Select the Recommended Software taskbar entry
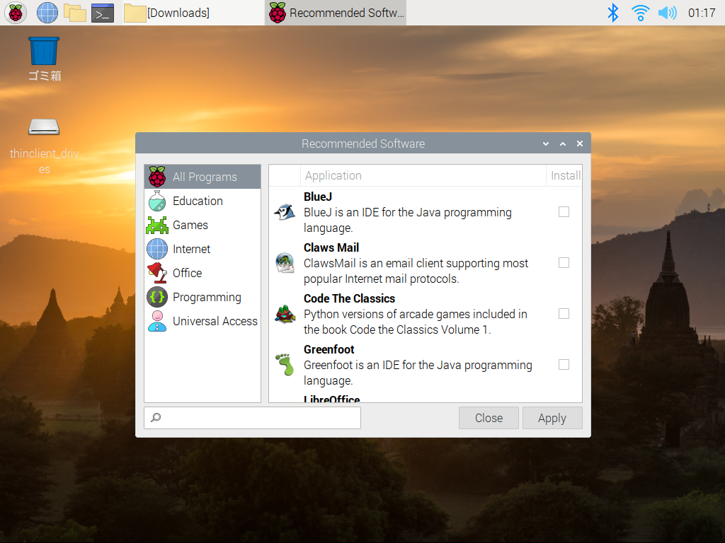725x543 pixels. 336,13
